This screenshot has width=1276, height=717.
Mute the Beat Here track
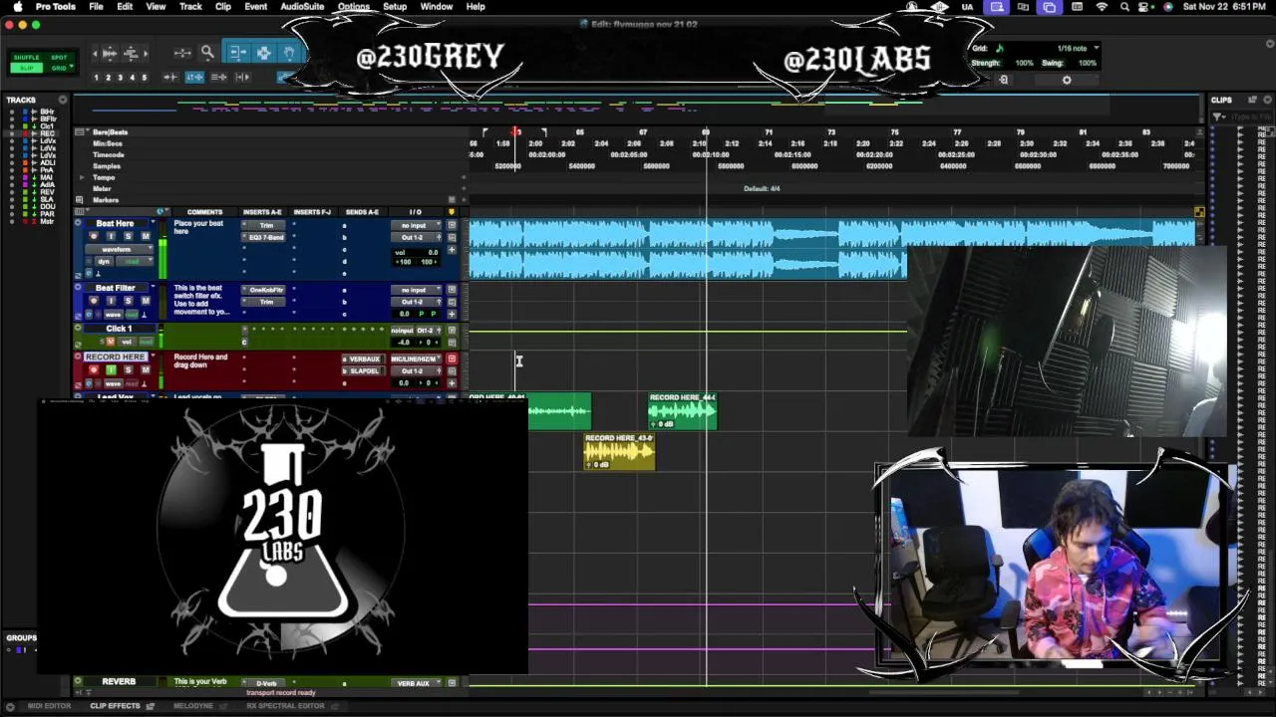click(145, 237)
